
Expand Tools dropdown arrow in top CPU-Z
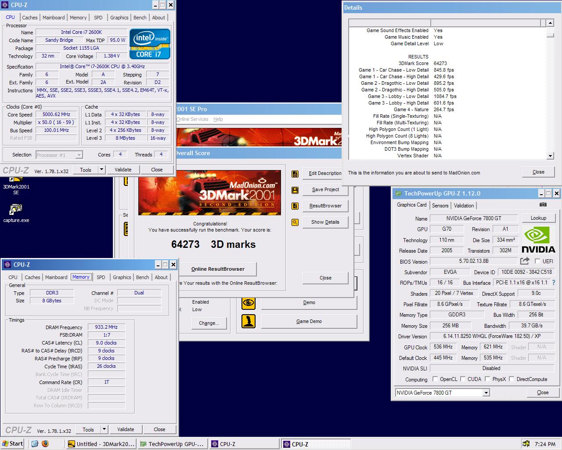click(101, 170)
